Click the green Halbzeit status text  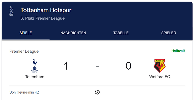pos(178,51)
